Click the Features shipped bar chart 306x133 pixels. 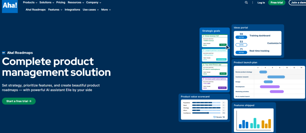[254, 120]
